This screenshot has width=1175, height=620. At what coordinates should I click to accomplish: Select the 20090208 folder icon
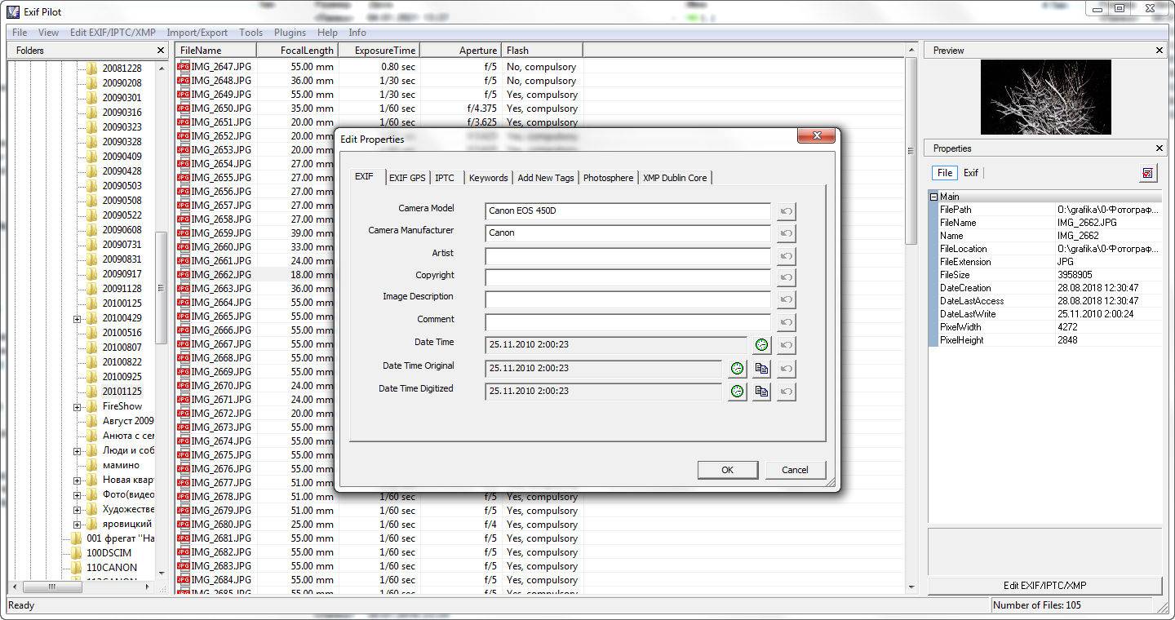[92, 83]
